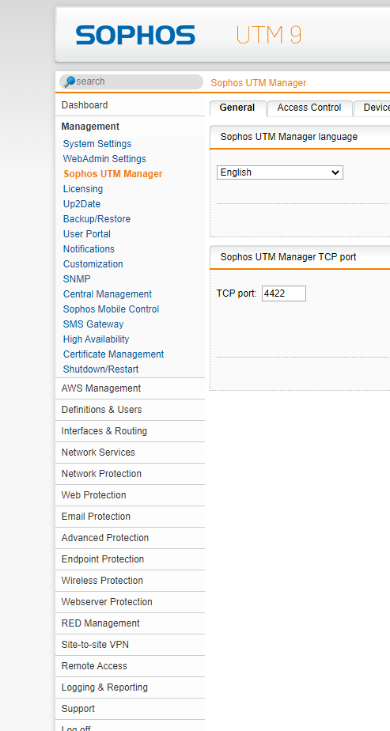Open the Up2Date page

click(81, 204)
